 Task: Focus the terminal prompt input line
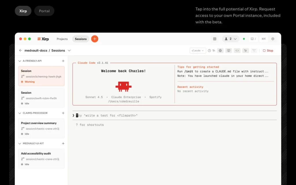point(175,115)
